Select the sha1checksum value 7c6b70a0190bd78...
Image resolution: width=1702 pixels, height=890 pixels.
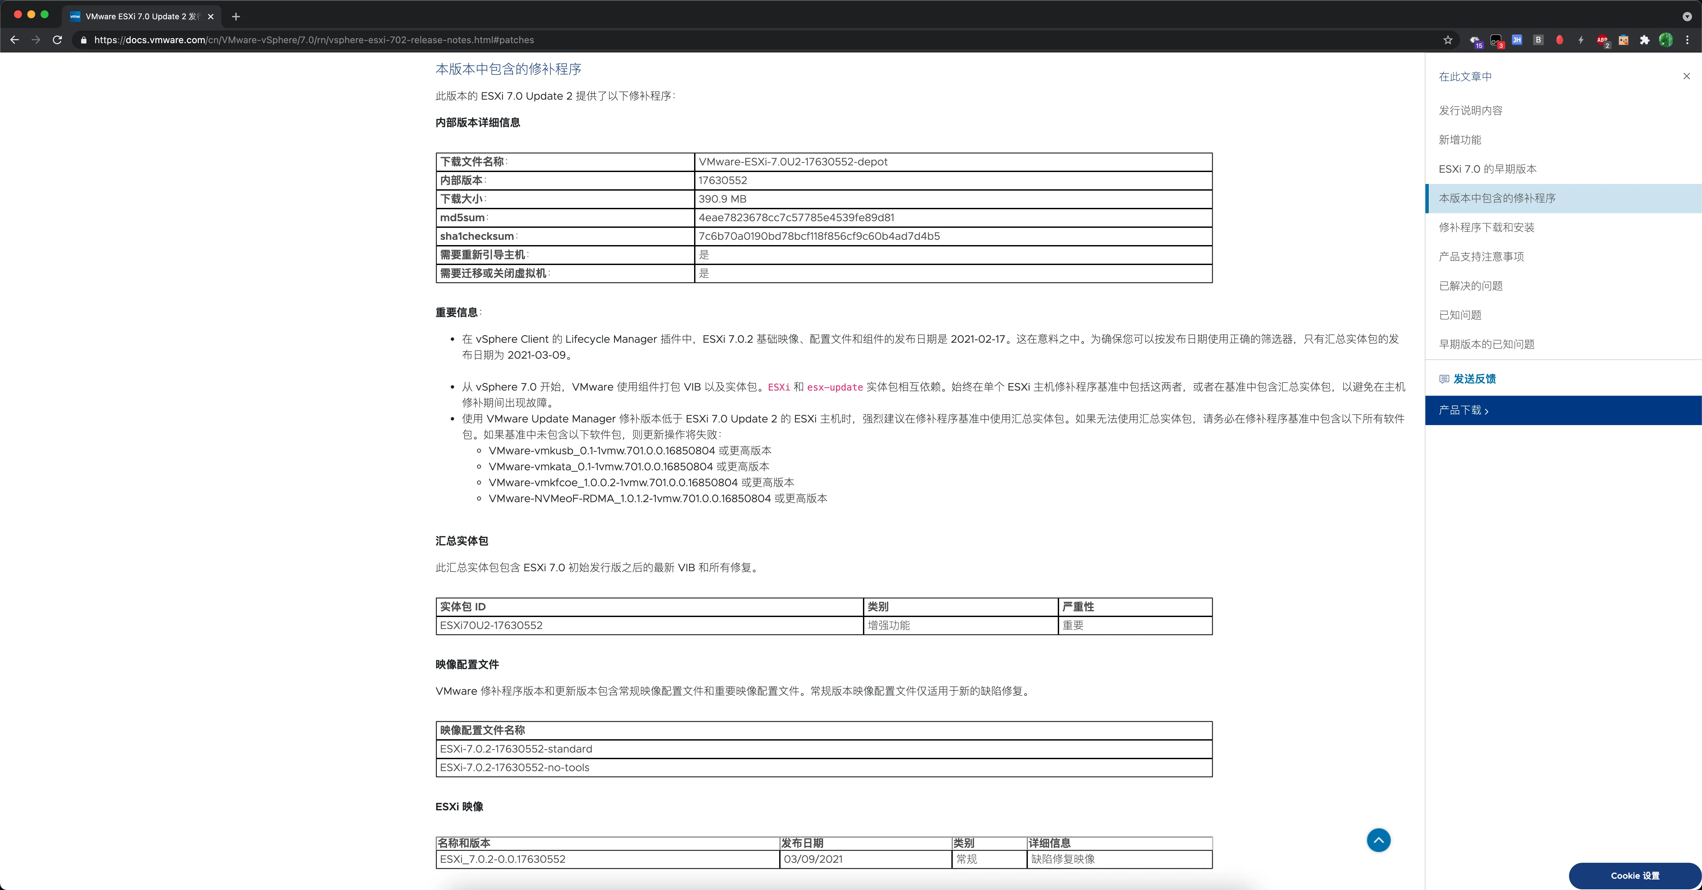click(x=819, y=236)
